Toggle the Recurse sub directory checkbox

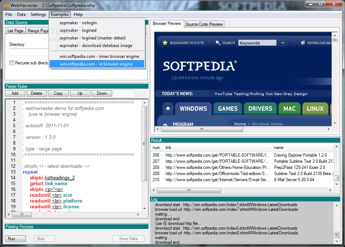[12, 63]
